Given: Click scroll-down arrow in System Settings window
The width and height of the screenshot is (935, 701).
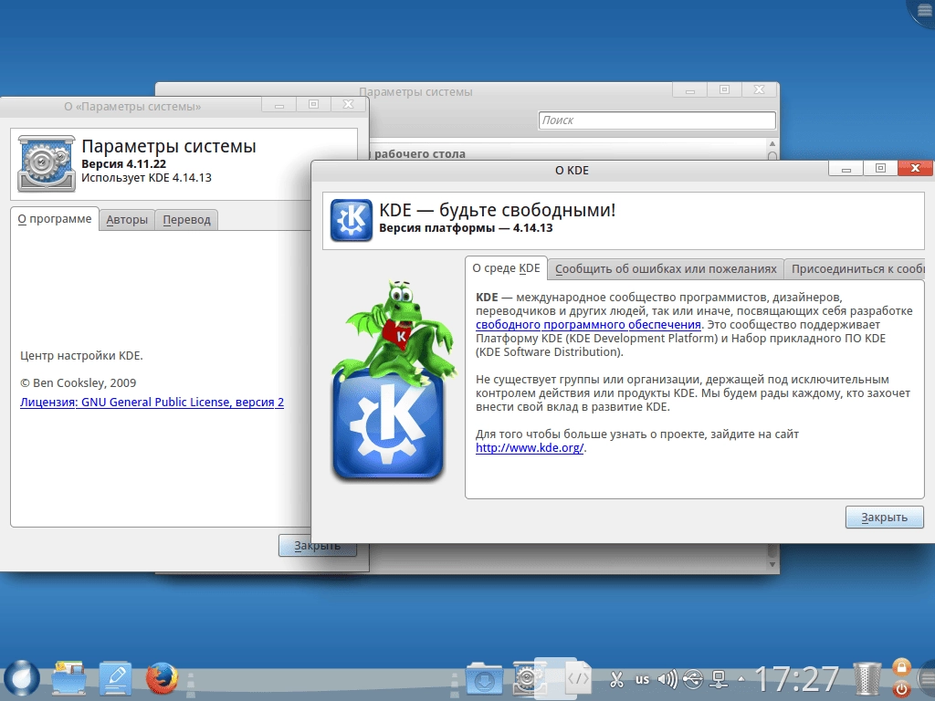Looking at the screenshot, I should coord(772,564).
